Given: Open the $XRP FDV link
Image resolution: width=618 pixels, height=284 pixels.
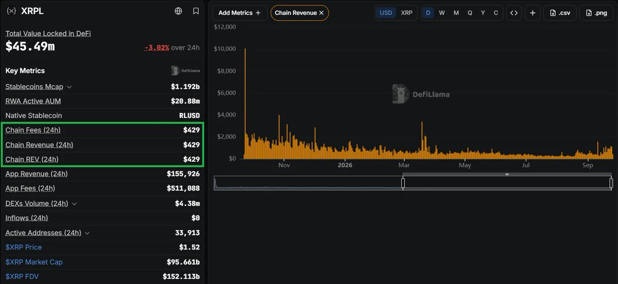Looking at the screenshot, I should (22, 276).
